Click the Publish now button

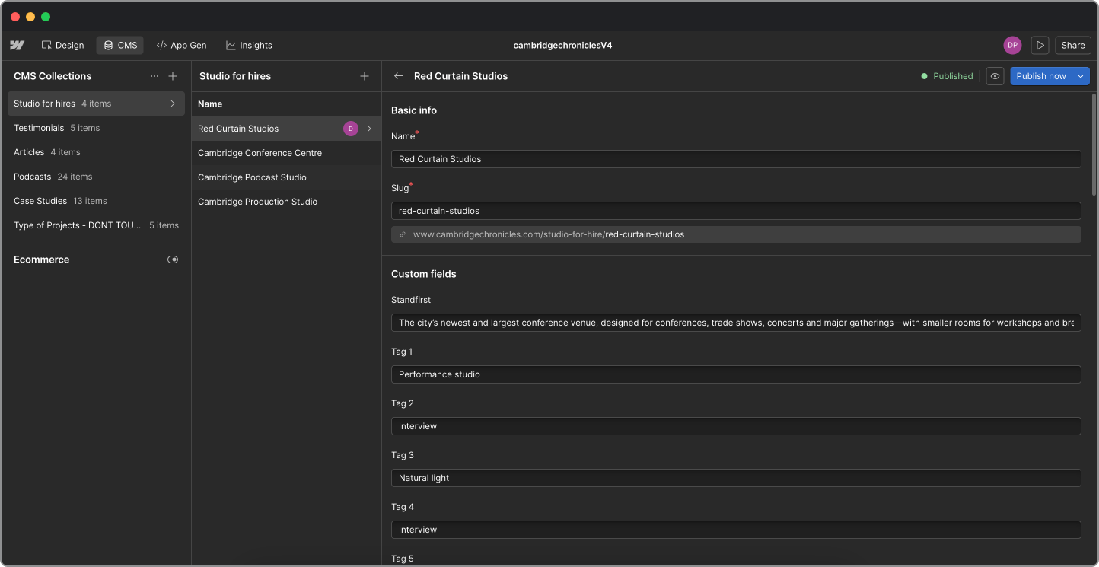1041,76
